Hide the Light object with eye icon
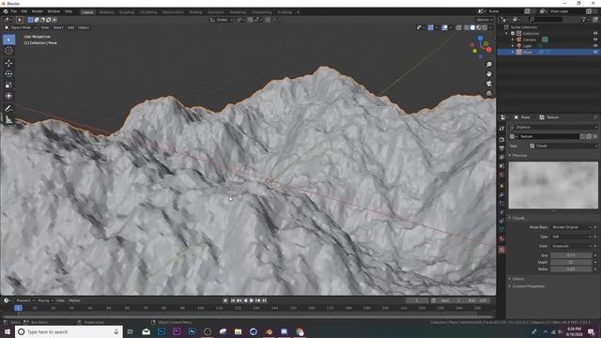Screen dimensions: 601x338 595,46
